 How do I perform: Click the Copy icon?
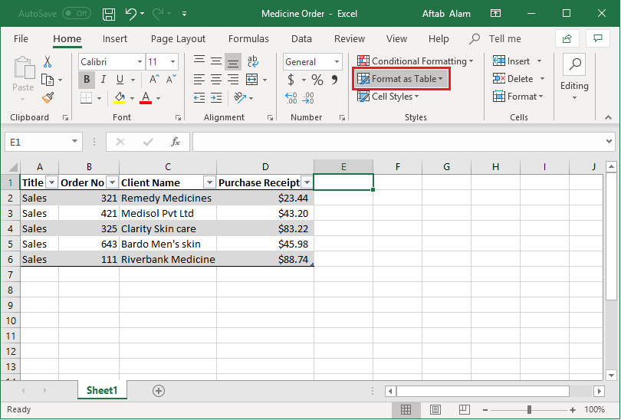[48, 80]
